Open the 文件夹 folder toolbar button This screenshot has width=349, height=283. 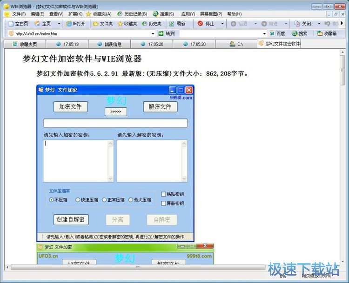click(103, 24)
